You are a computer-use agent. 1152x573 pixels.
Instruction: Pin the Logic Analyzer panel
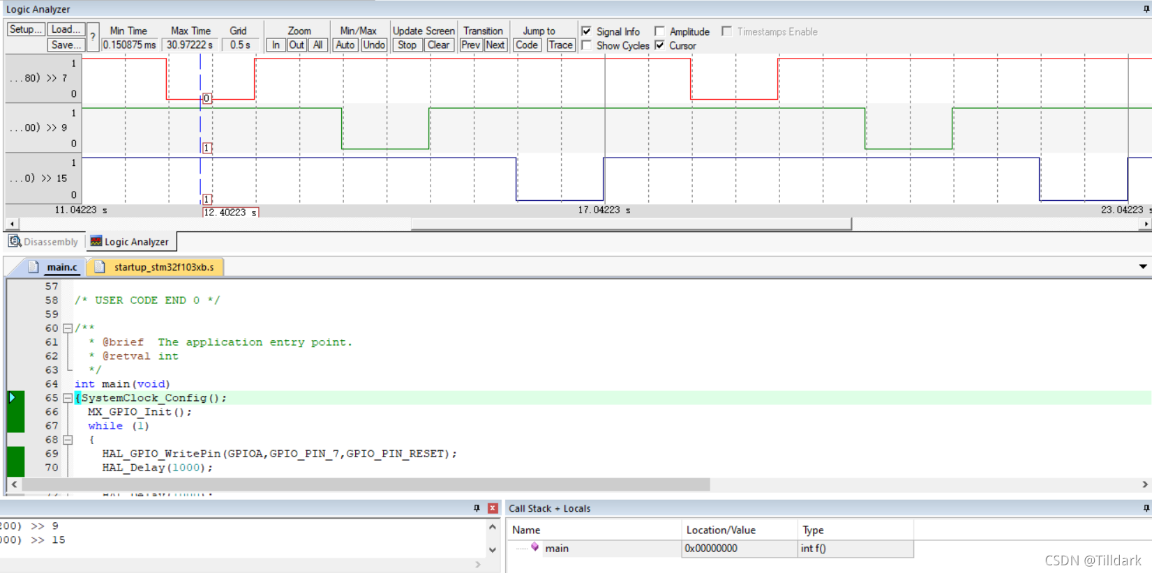click(x=1146, y=9)
